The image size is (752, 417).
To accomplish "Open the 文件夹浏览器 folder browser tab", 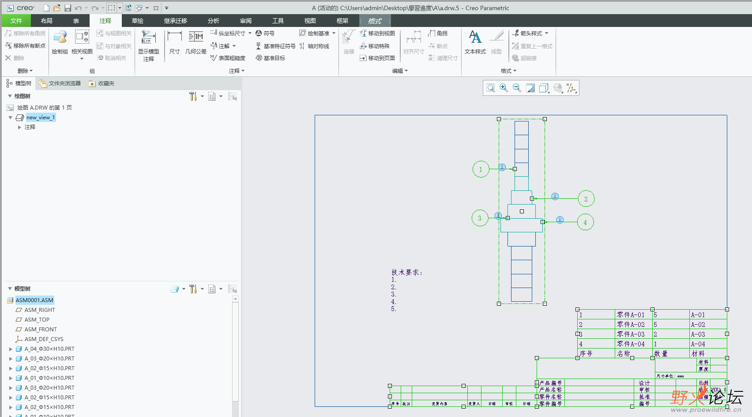I will tap(60, 83).
